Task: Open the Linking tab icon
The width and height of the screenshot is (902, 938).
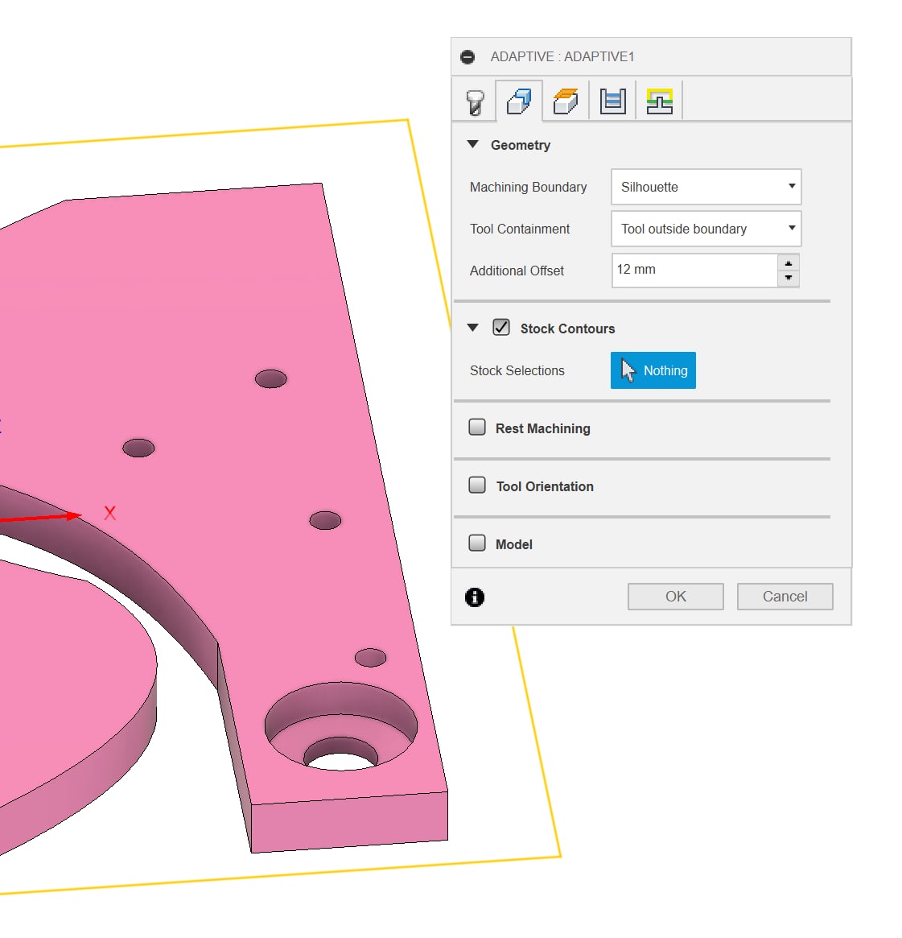Action: pos(659,101)
